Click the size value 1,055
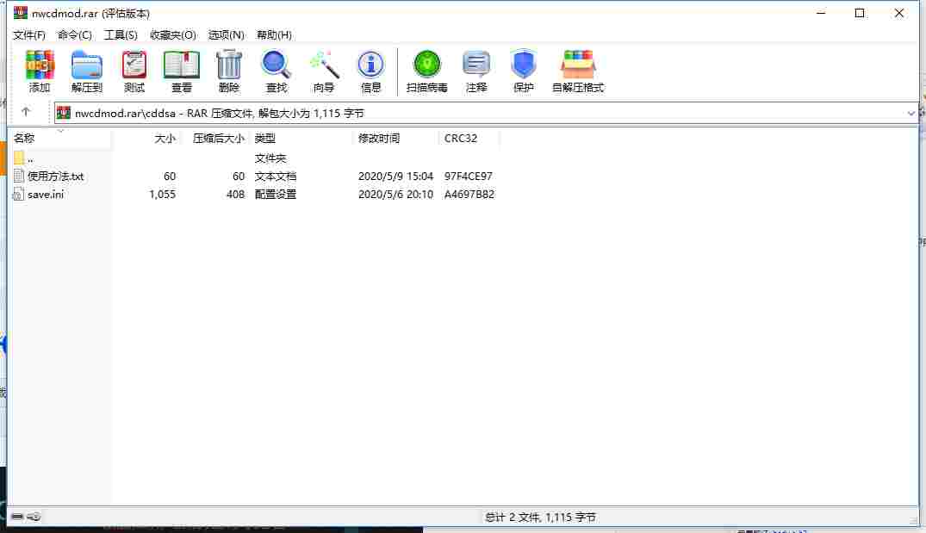The height and width of the screenshot is (533, 926). click(163, 195)
